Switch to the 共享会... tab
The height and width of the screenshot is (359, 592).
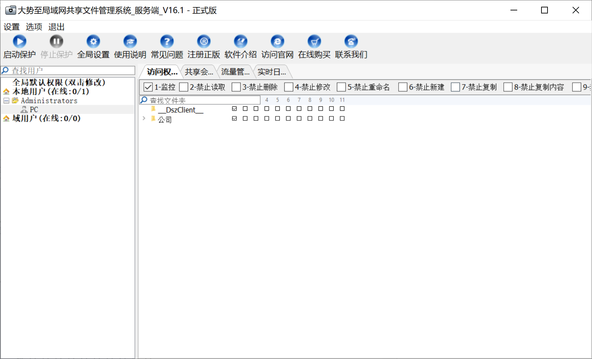pos(199,72)
